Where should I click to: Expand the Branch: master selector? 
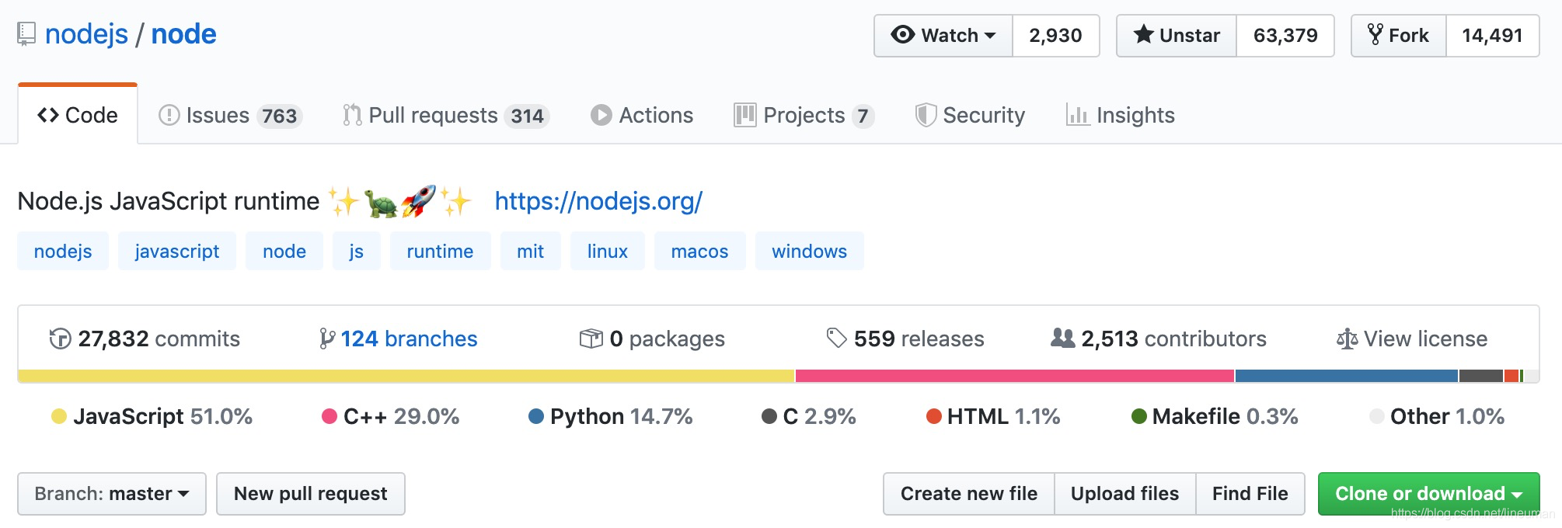(x=112, y=494)
